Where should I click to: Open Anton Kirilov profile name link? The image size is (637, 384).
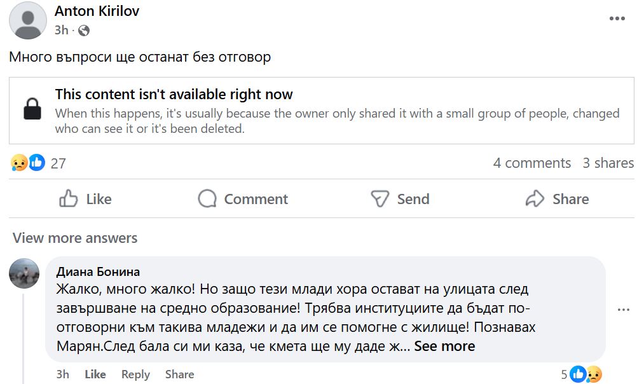click(97, 11)
